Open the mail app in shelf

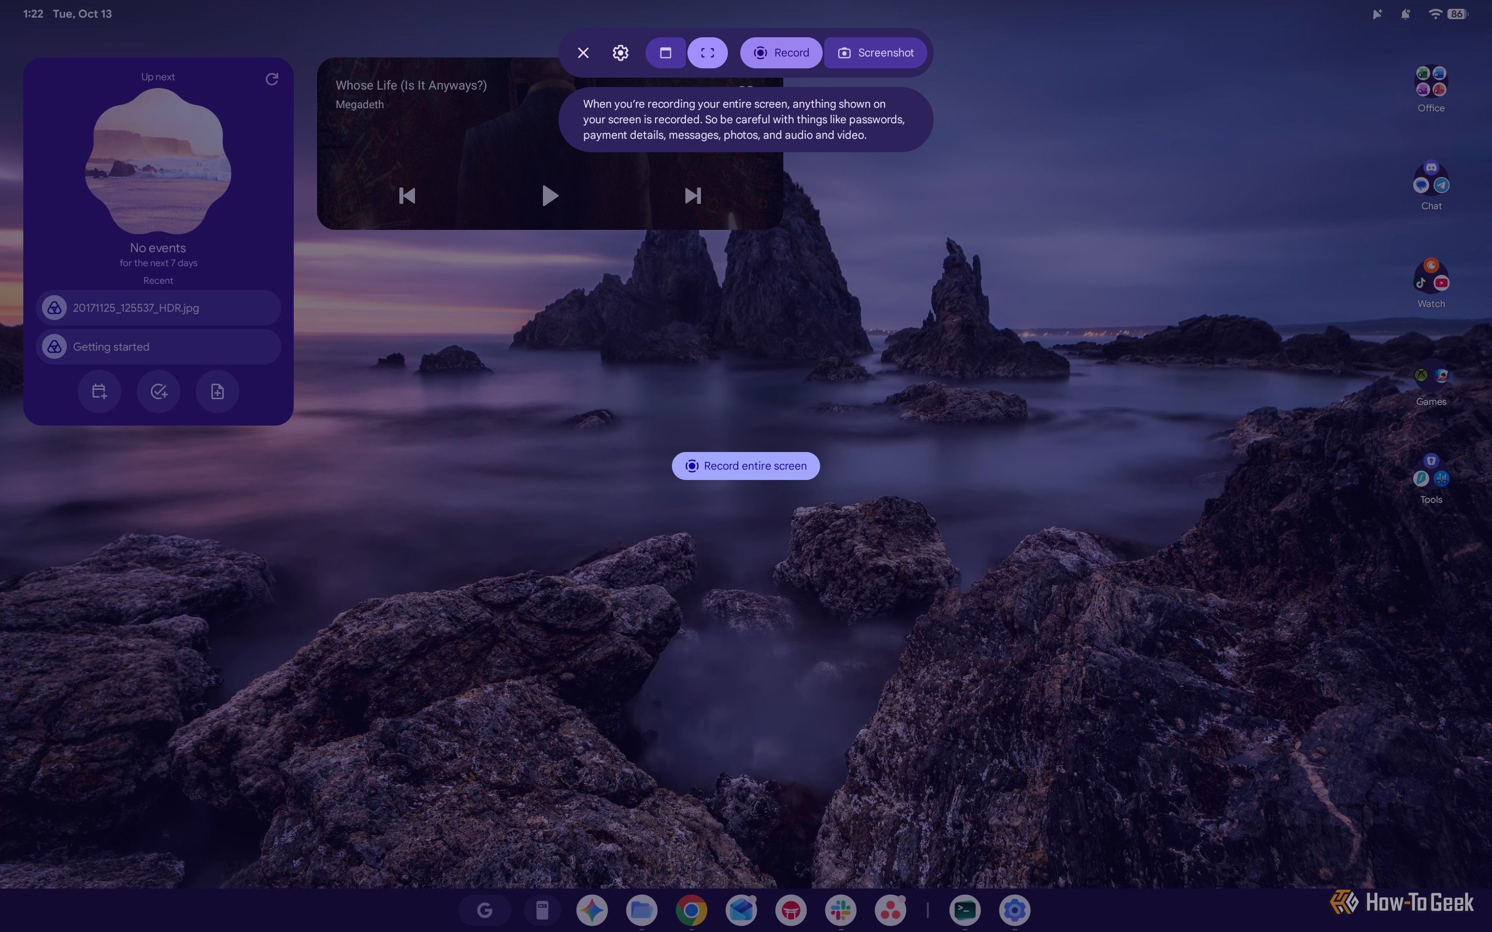741,910
